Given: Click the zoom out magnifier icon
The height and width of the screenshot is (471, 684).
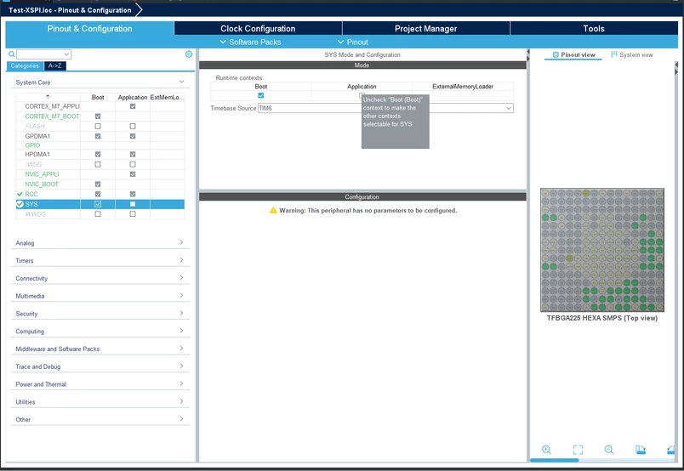Looking at the screenshot, I should point(609,450).
